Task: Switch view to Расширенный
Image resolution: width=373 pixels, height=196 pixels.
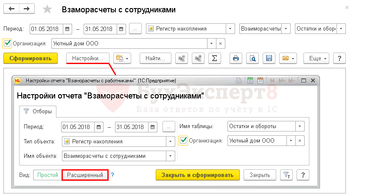Action: point(85,175)
